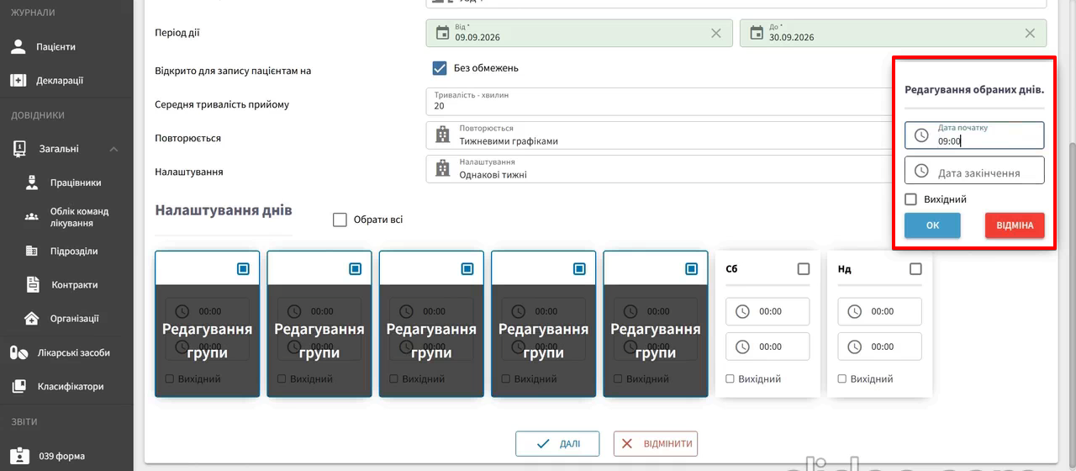The height and width of the screenshot is (471, 1076).
Task: Click the 039 форма icon
Action: point(18,456)
